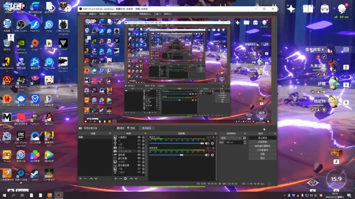Click the transition duration 300 ms field
This screenshot has width=355, height=199.
coord(234,142)
